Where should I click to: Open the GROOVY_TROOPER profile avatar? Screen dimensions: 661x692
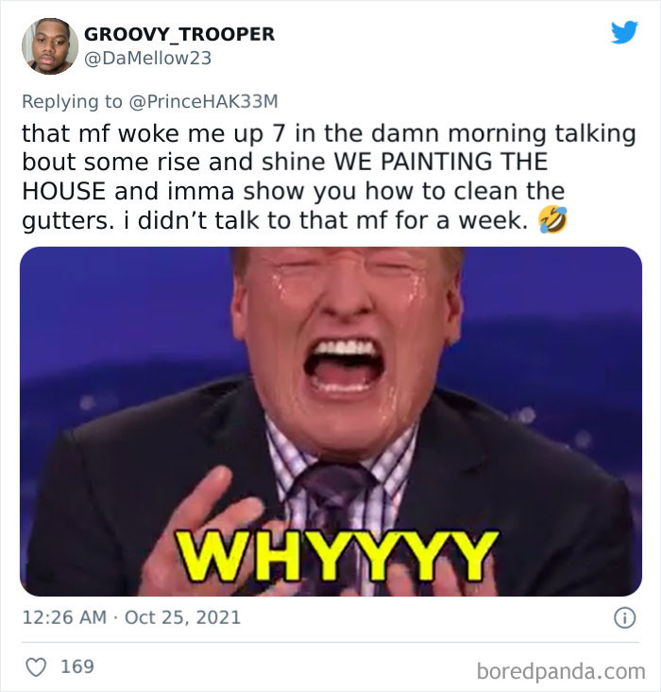(x=50, y=46)
